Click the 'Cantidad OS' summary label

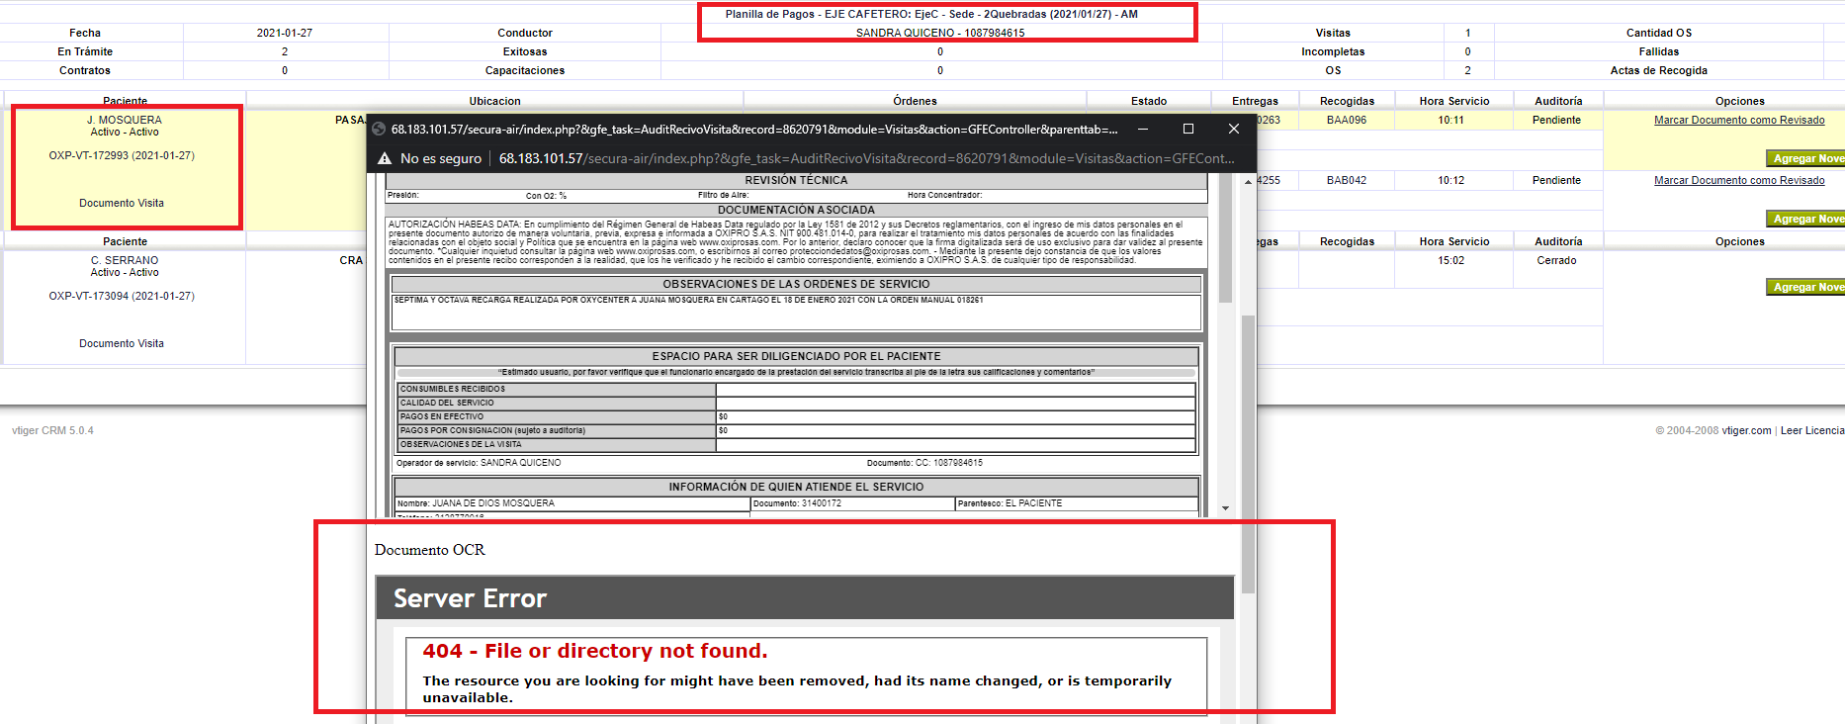(1658, 33)
